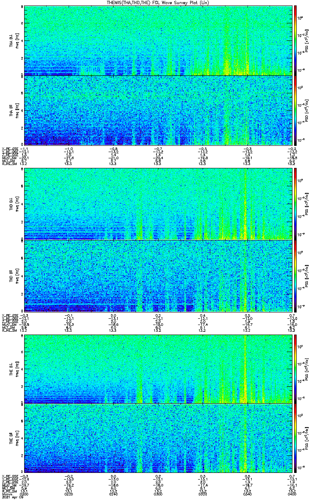This screenshot has height=500, width=312.
Task: Click the THD B-parallel spectrogram panel
Action: (x=158, y=275)
